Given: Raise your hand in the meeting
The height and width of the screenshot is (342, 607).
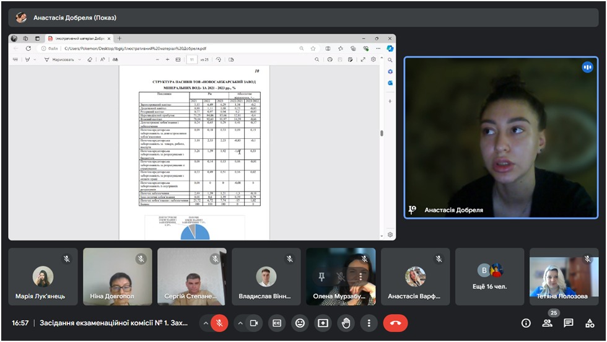Looking at the screenshot, I should pyautogui.click(x=346, y=323).
